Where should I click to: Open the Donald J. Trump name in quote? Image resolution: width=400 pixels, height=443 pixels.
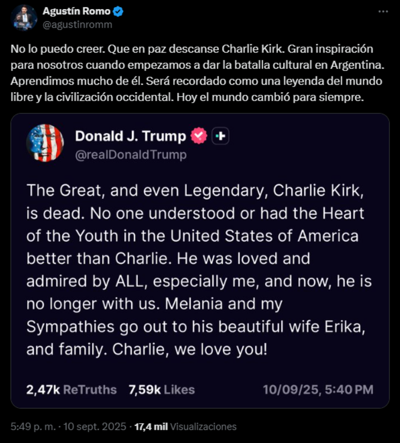[130, 136]
